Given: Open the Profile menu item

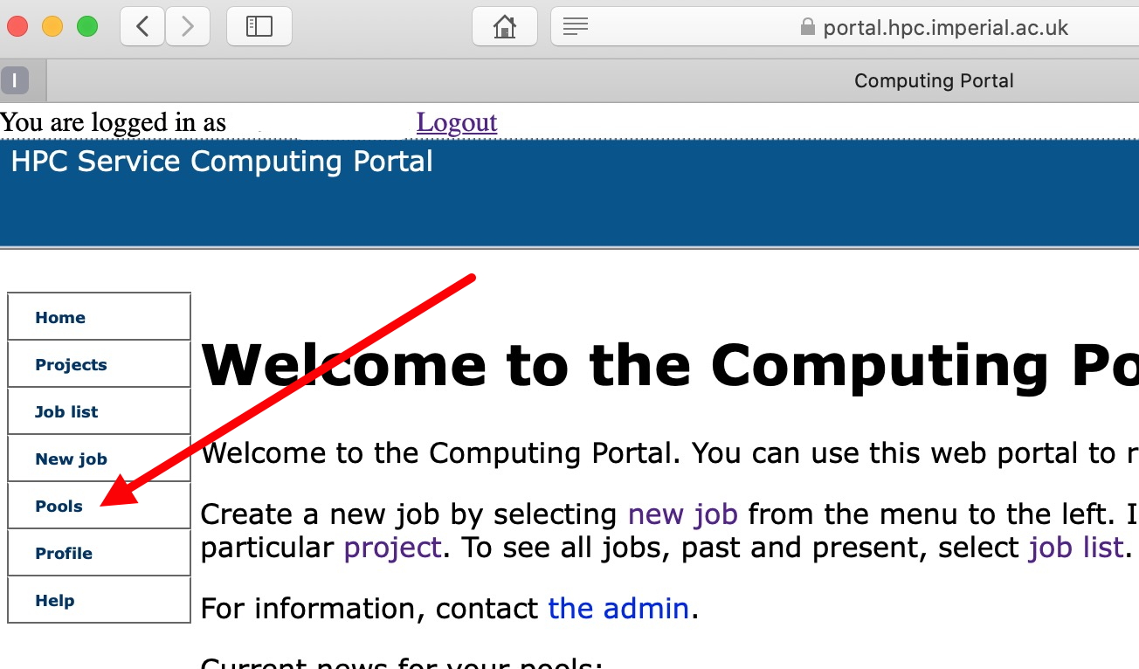Looking at the screenshot, I should click(x=64, y=554).
